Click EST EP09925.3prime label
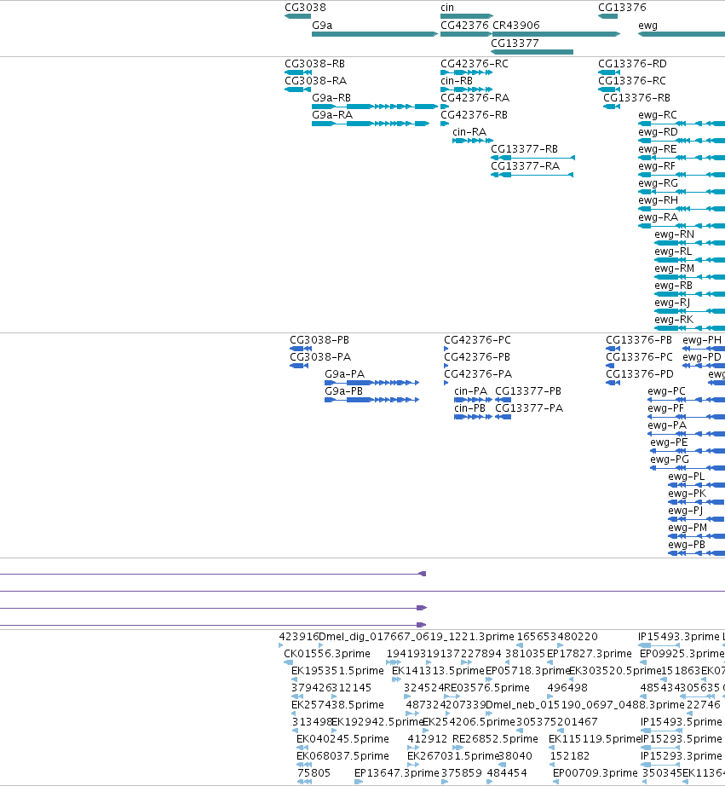The image size is (725, 786). tap(682, 654)
